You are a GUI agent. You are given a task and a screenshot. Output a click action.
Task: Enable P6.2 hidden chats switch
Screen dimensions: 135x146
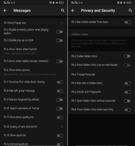click(x=127, y=56)
